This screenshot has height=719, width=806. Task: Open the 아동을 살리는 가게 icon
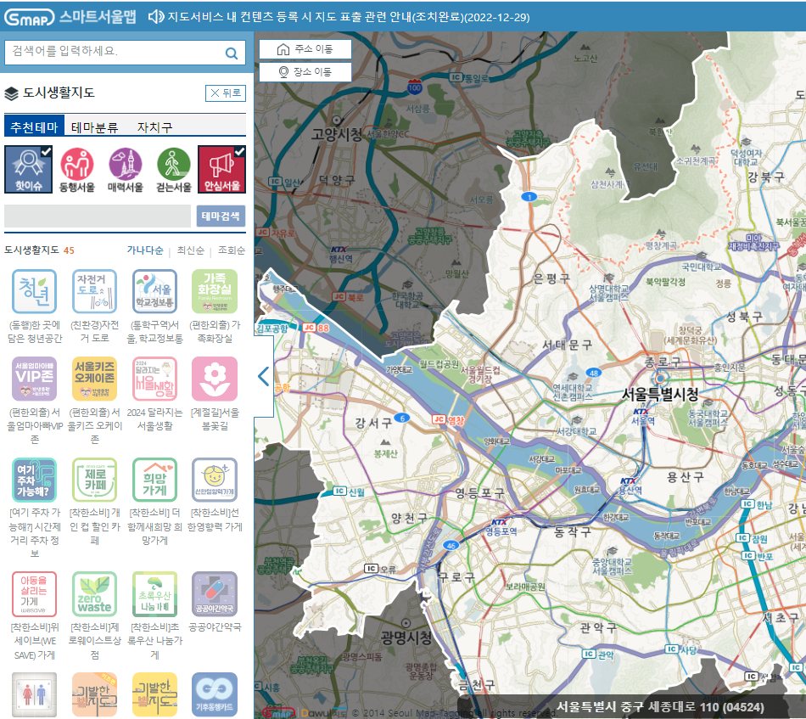click(x=35, y=594)
